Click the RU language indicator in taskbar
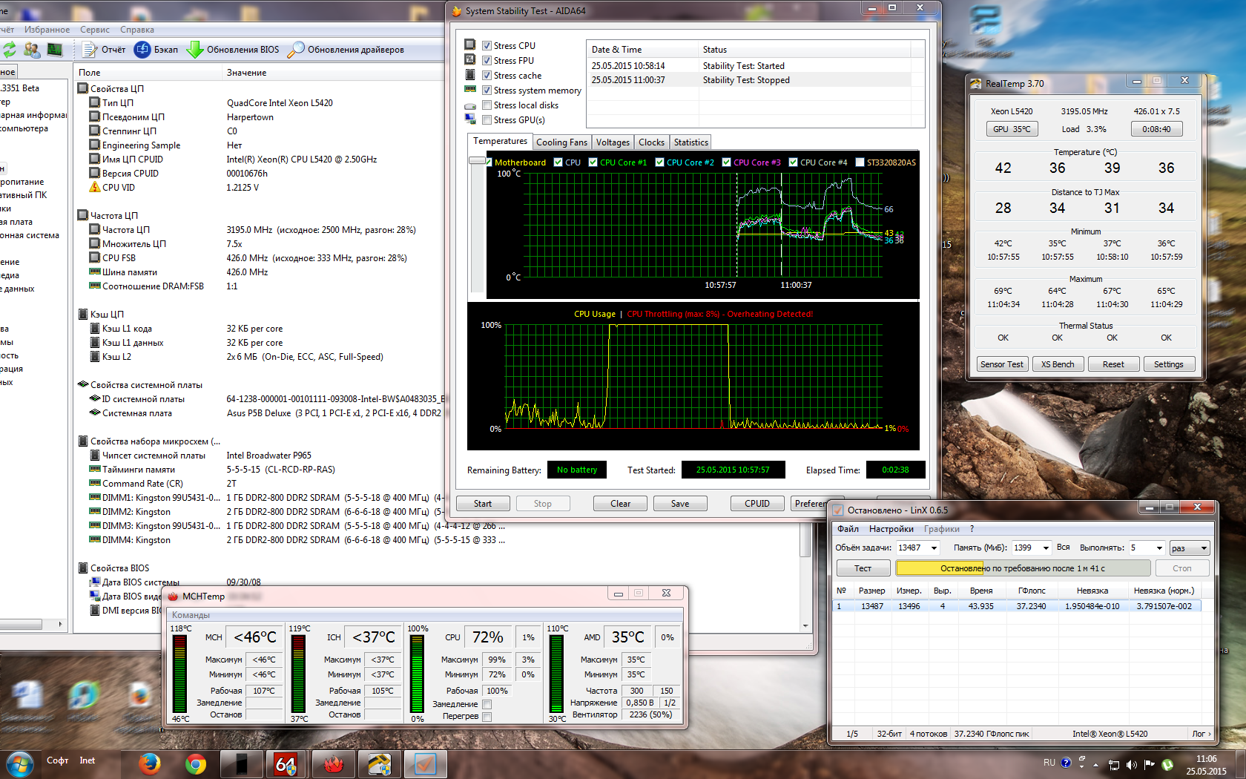1246x779 pixels. click(1049, 763)
